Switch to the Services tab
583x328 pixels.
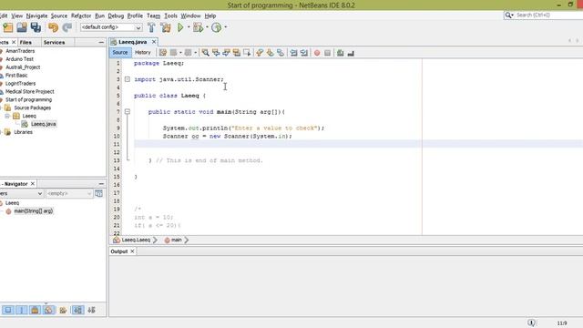pos(54,43)
